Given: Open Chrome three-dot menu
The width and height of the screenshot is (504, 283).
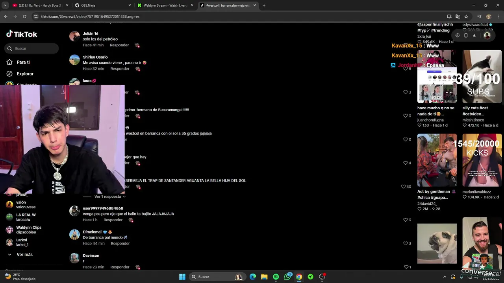Looking at the screenshot, I should tap(498, 17).
